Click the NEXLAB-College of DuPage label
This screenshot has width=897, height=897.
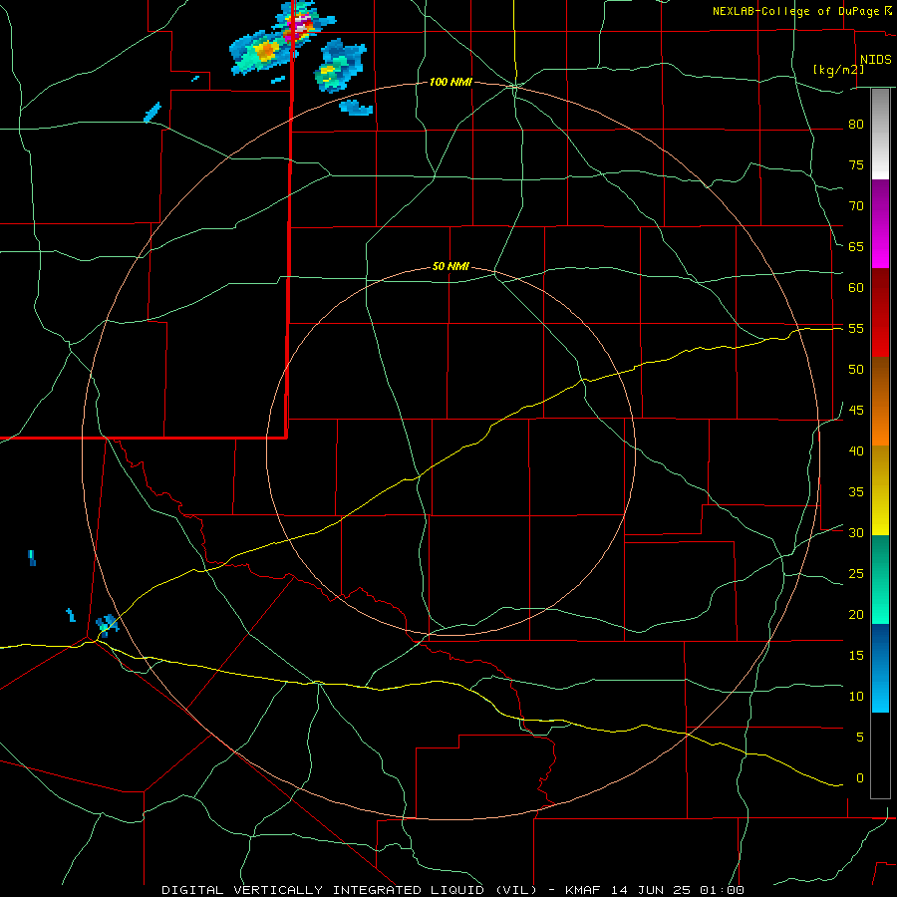(795, 11)
